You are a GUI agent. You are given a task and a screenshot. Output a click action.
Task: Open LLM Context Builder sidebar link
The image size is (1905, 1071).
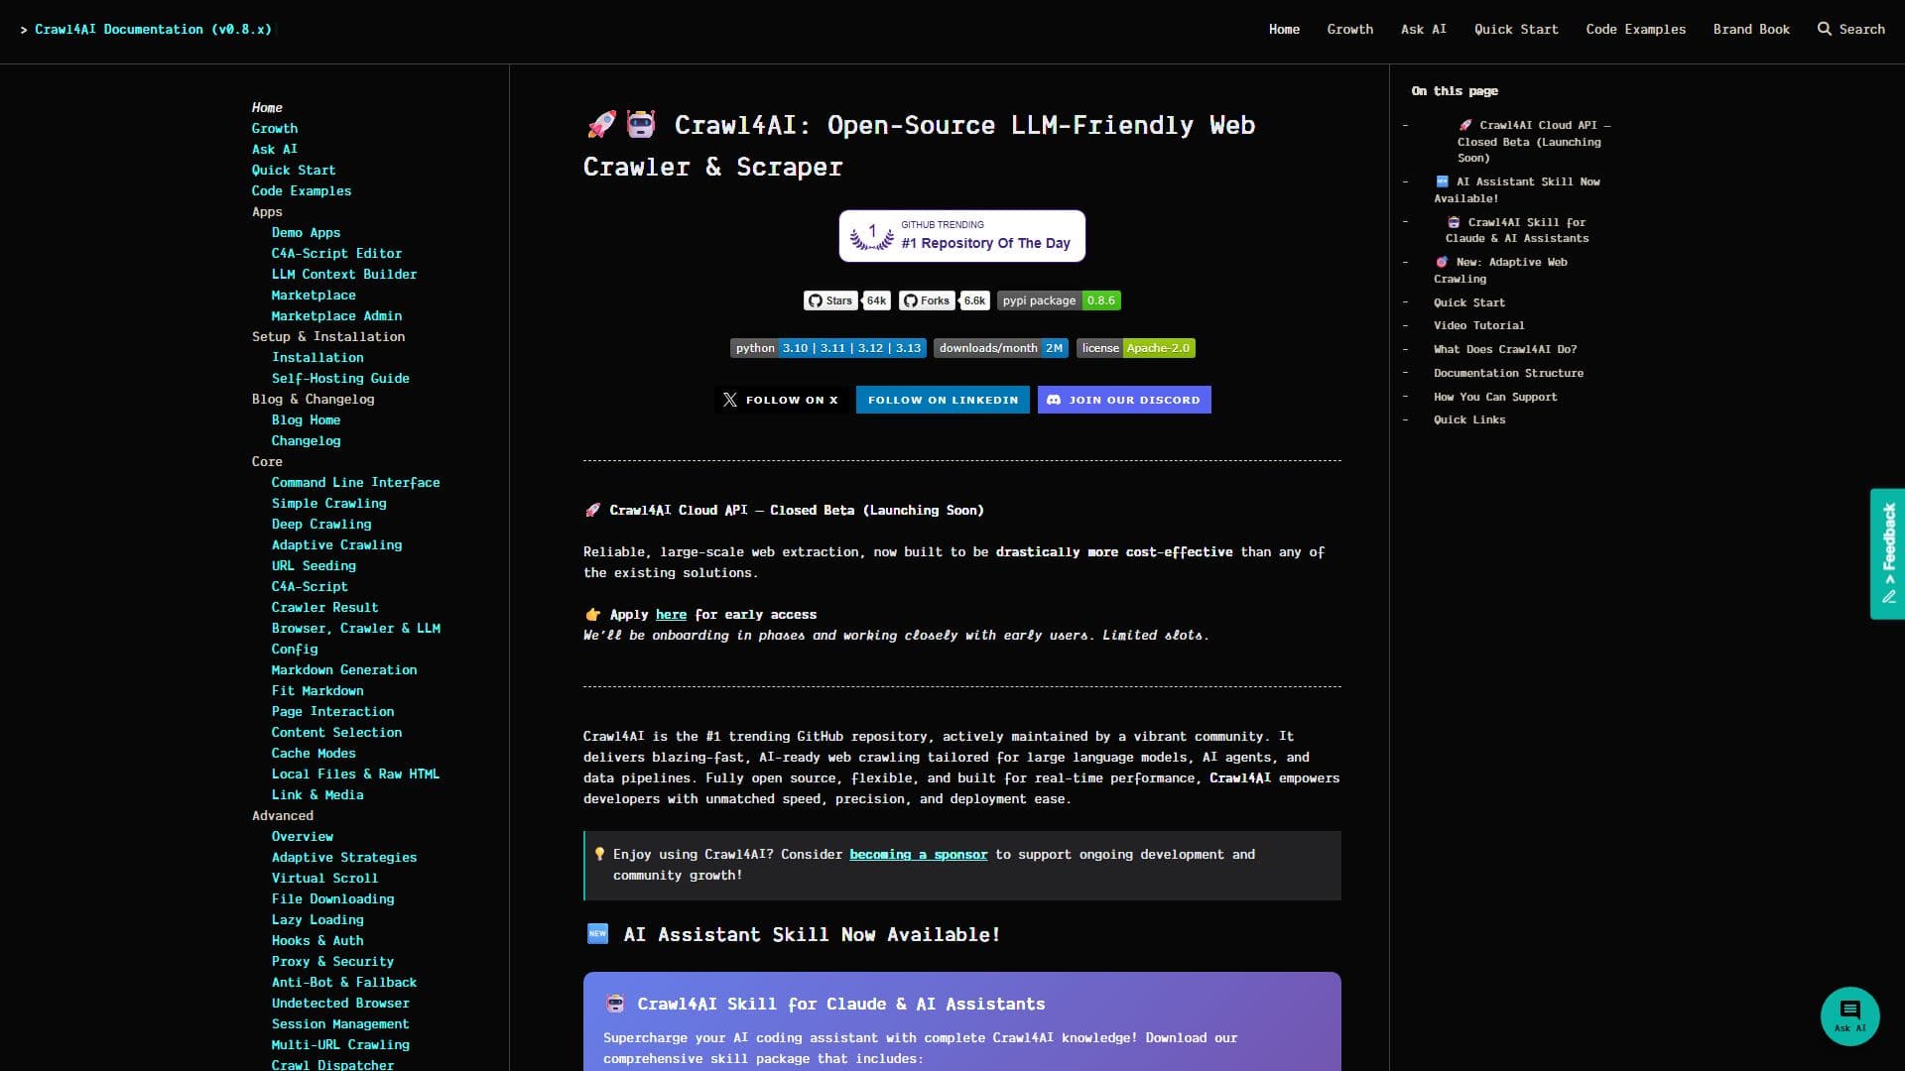tap(344, 275)
